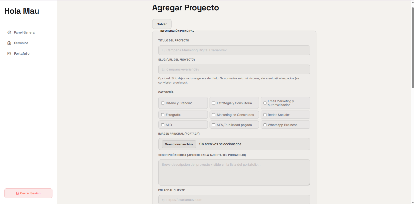The image size is (414, 204).
Task: Focus the Descripción Corta textarea
Action: pos(234,173)
